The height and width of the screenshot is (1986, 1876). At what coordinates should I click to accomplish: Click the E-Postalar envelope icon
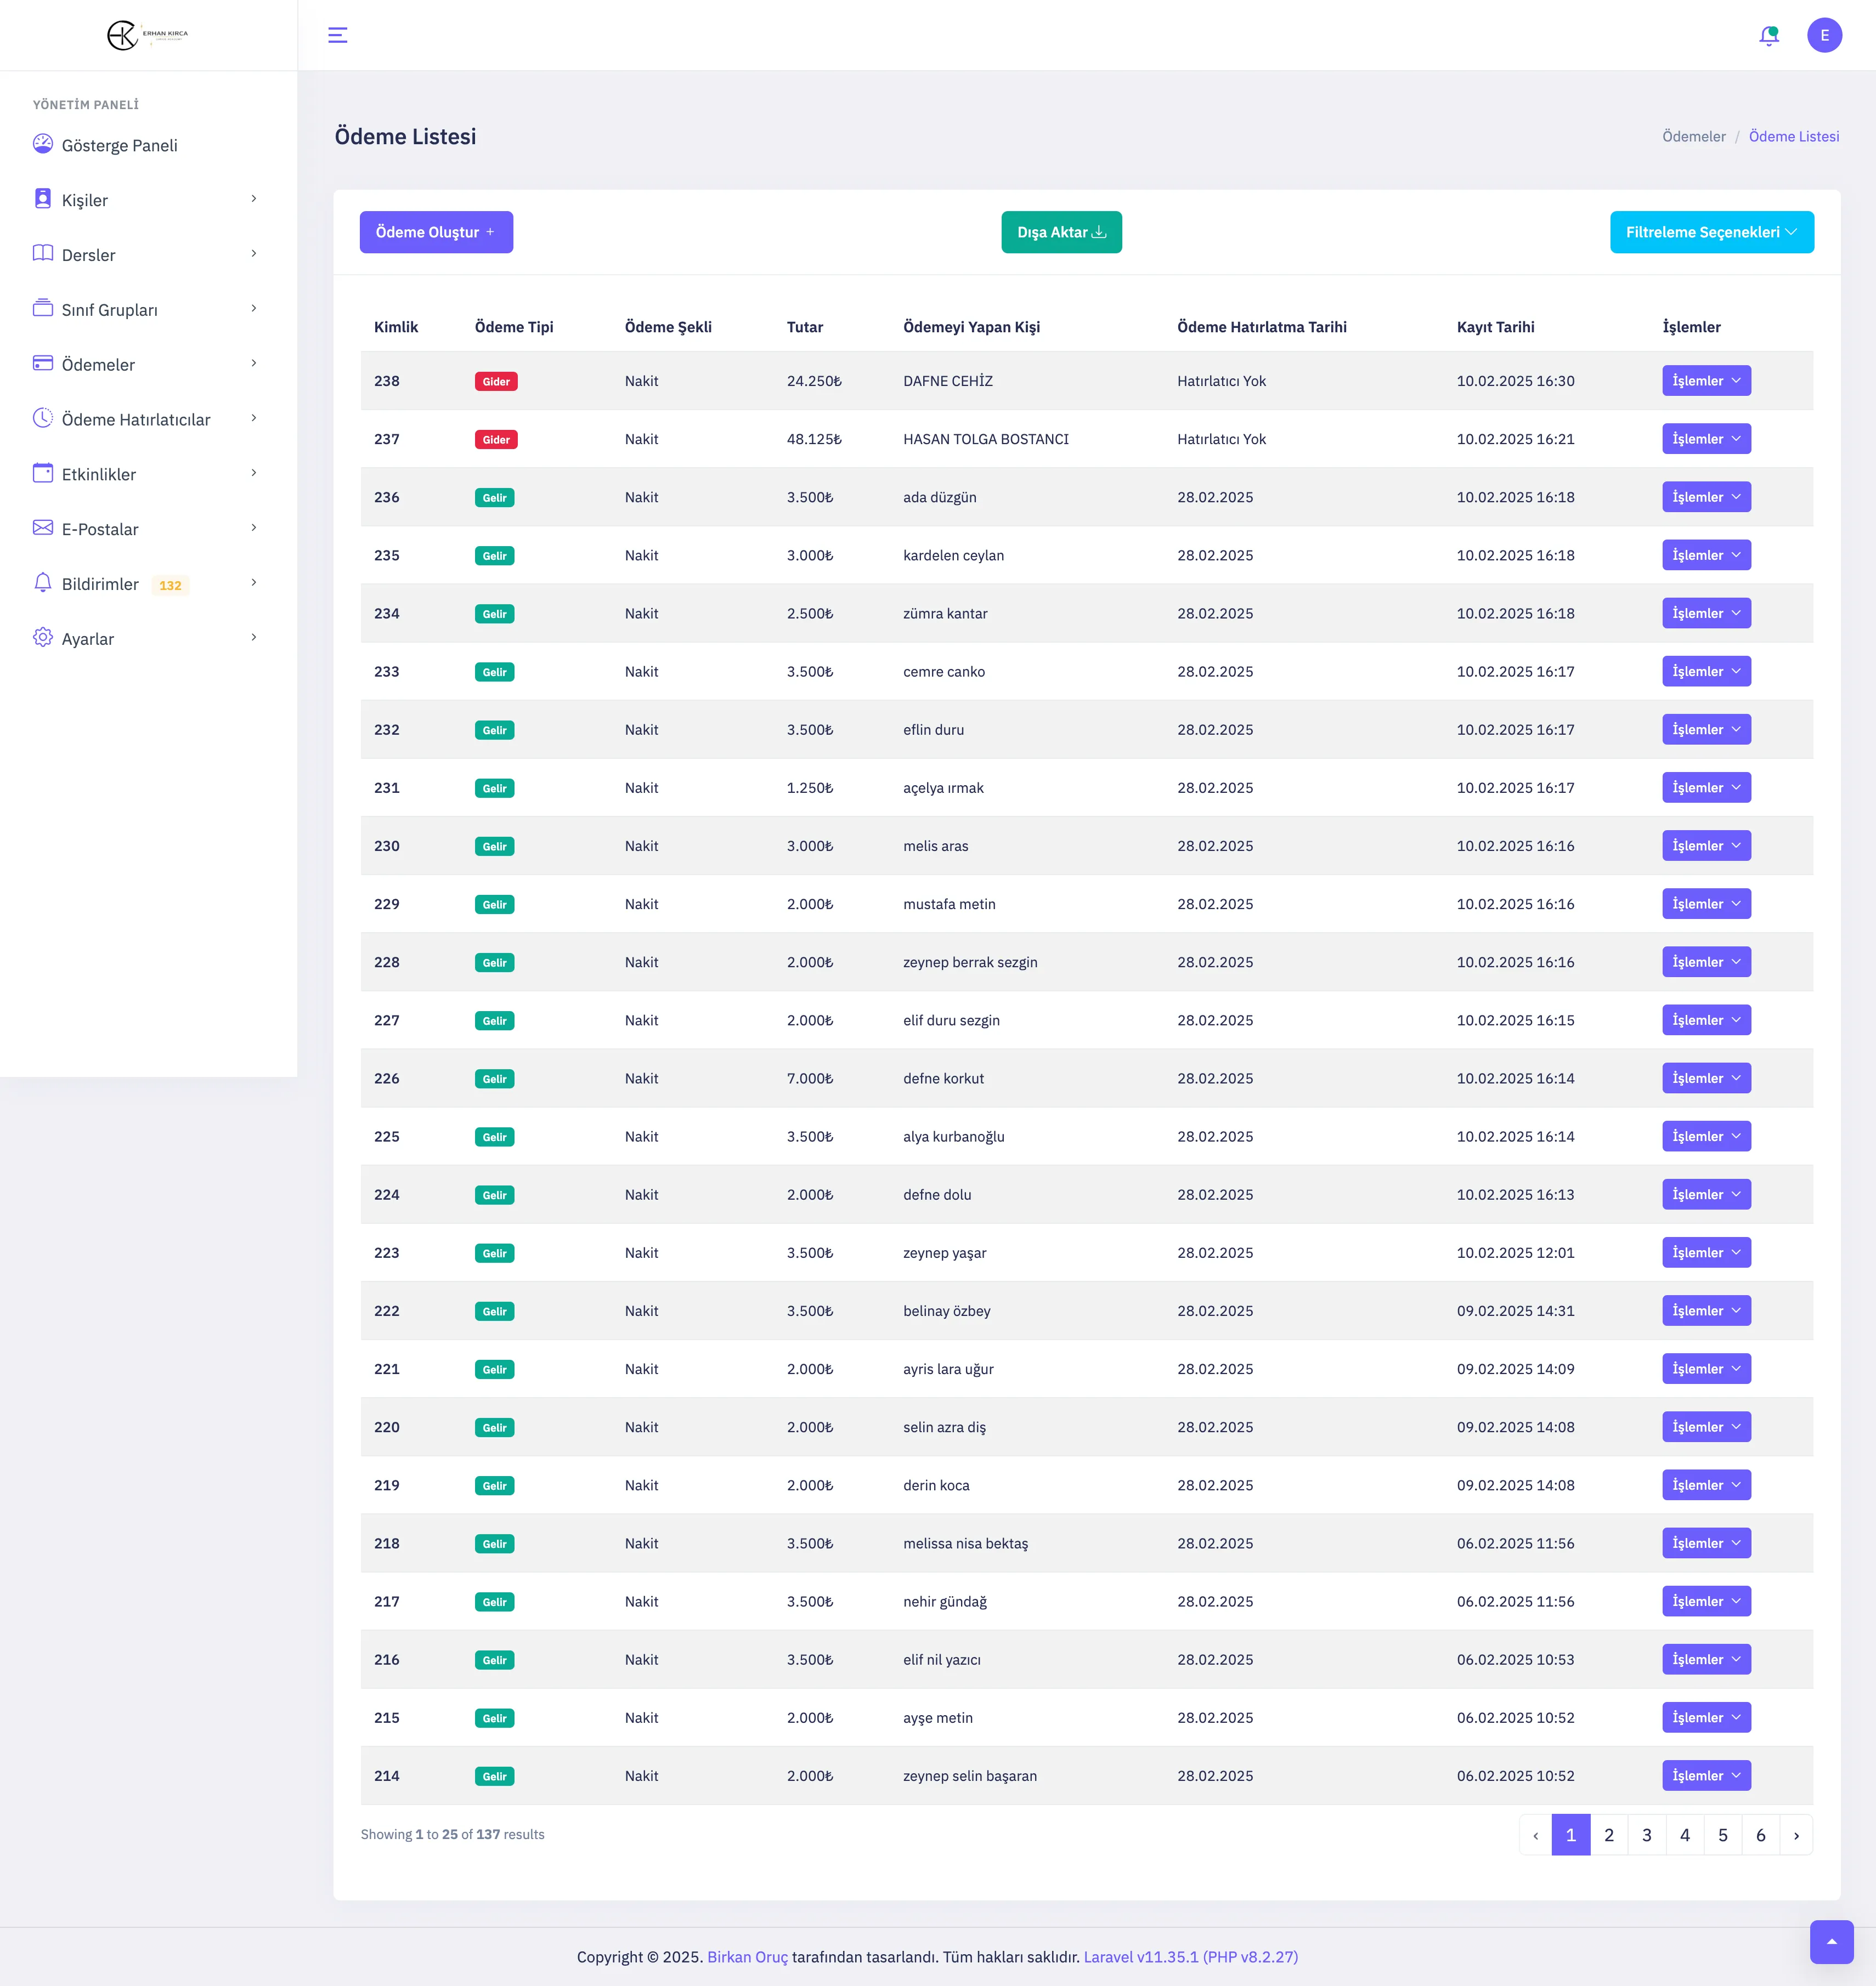(43, 527)
